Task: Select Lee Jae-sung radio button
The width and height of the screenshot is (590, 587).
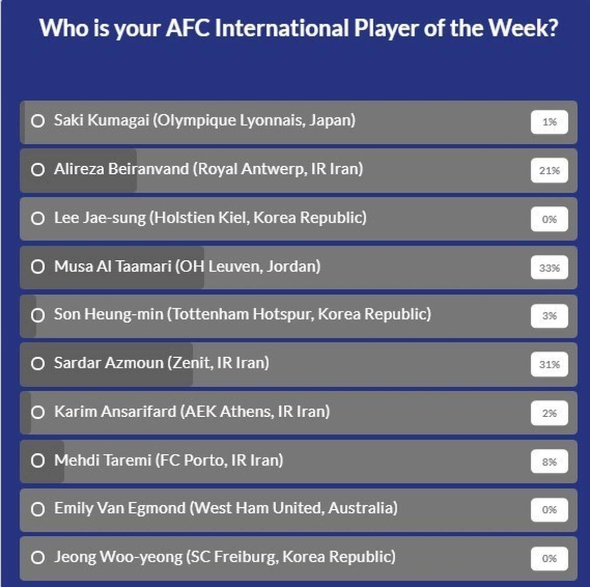Action: tap(38, 218)
